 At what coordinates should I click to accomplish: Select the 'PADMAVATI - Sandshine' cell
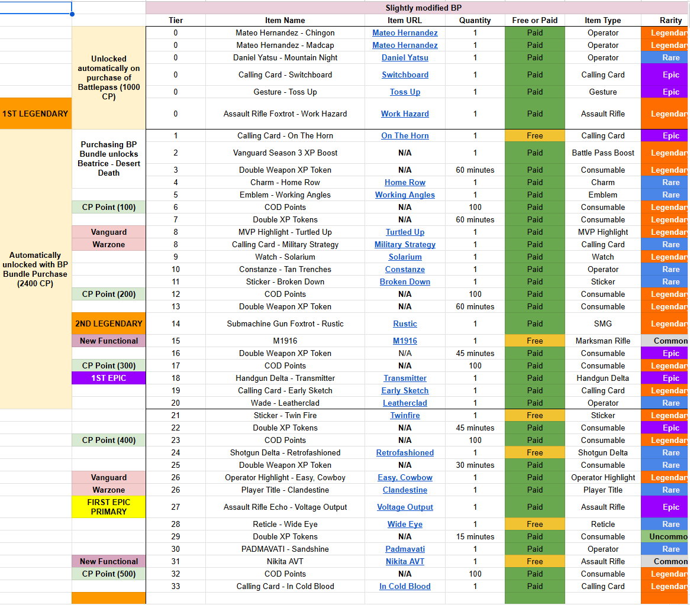click(x=285, y=549)
